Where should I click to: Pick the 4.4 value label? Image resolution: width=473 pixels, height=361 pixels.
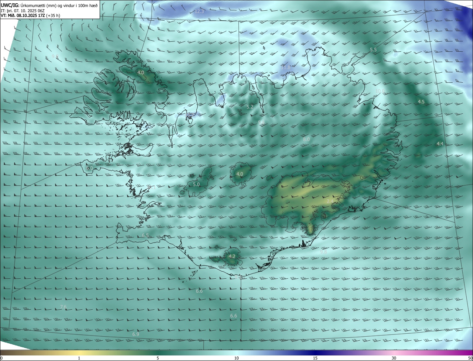coord(440,144)
